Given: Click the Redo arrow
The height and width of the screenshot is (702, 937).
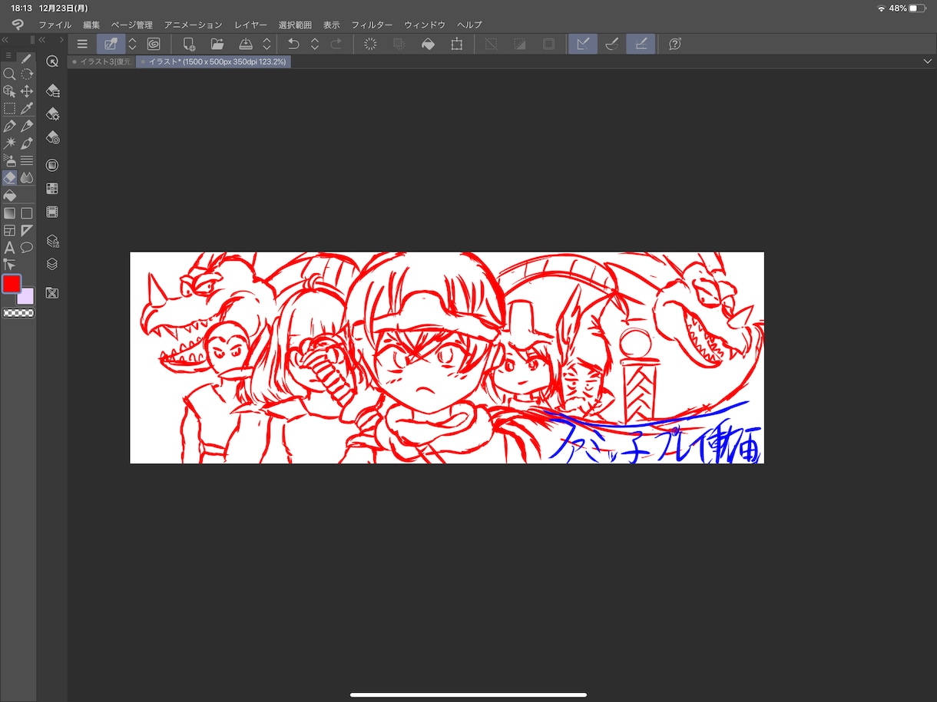Looking at the screenshot, I should click(336, 44).
